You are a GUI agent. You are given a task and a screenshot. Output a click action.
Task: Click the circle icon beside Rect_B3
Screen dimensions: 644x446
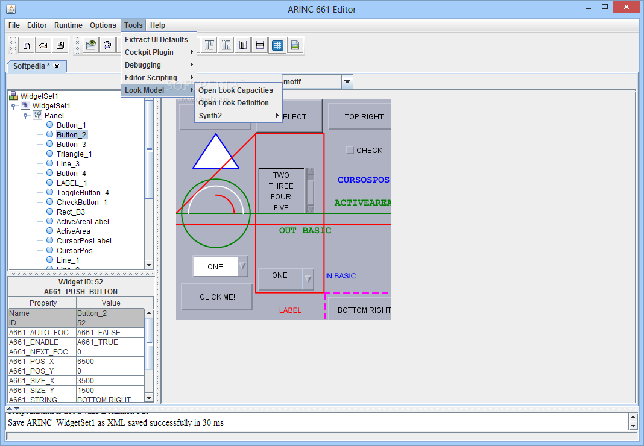point(49,212)
